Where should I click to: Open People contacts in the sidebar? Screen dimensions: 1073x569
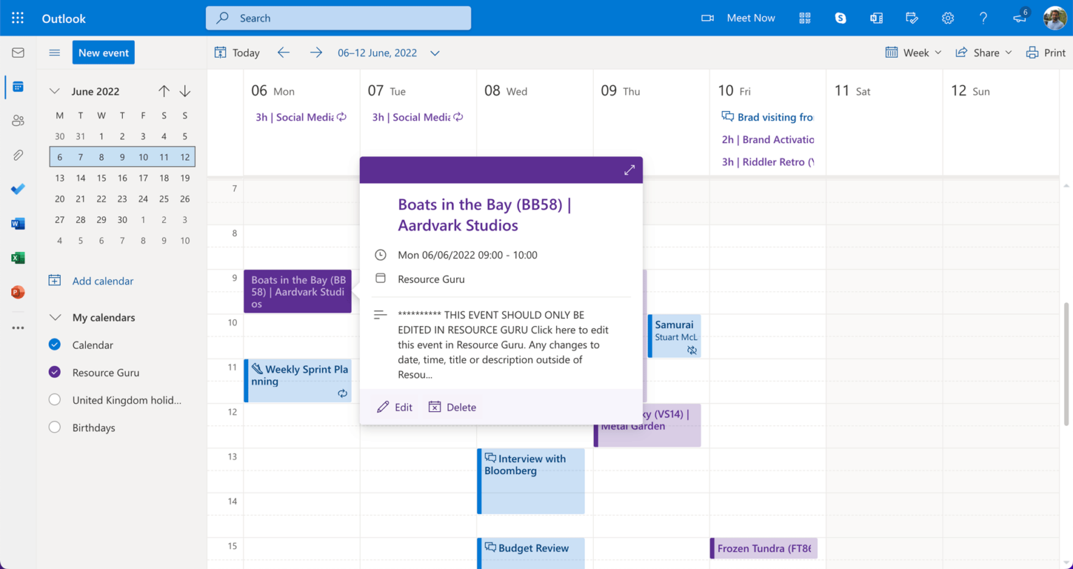coord(18,121)
